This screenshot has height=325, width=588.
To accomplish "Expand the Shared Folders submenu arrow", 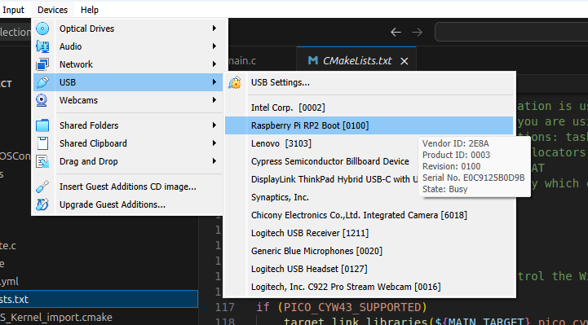I will 214,125.
